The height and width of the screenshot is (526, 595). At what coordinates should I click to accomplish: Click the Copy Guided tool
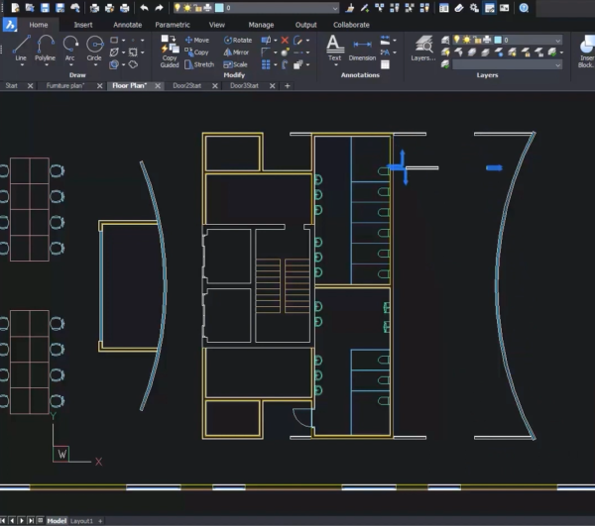pyautogui.click(x=170, y=50)
